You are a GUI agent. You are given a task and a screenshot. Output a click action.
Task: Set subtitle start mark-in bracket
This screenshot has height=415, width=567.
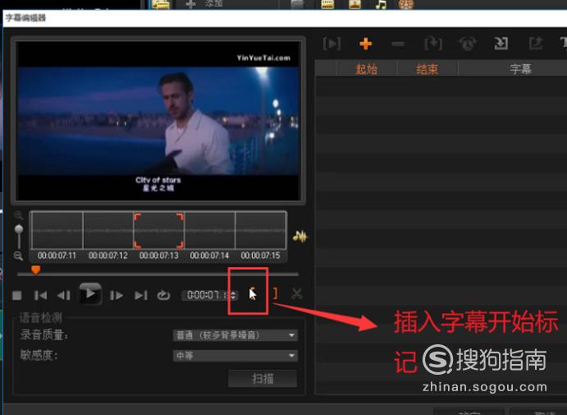pos(252,293)
